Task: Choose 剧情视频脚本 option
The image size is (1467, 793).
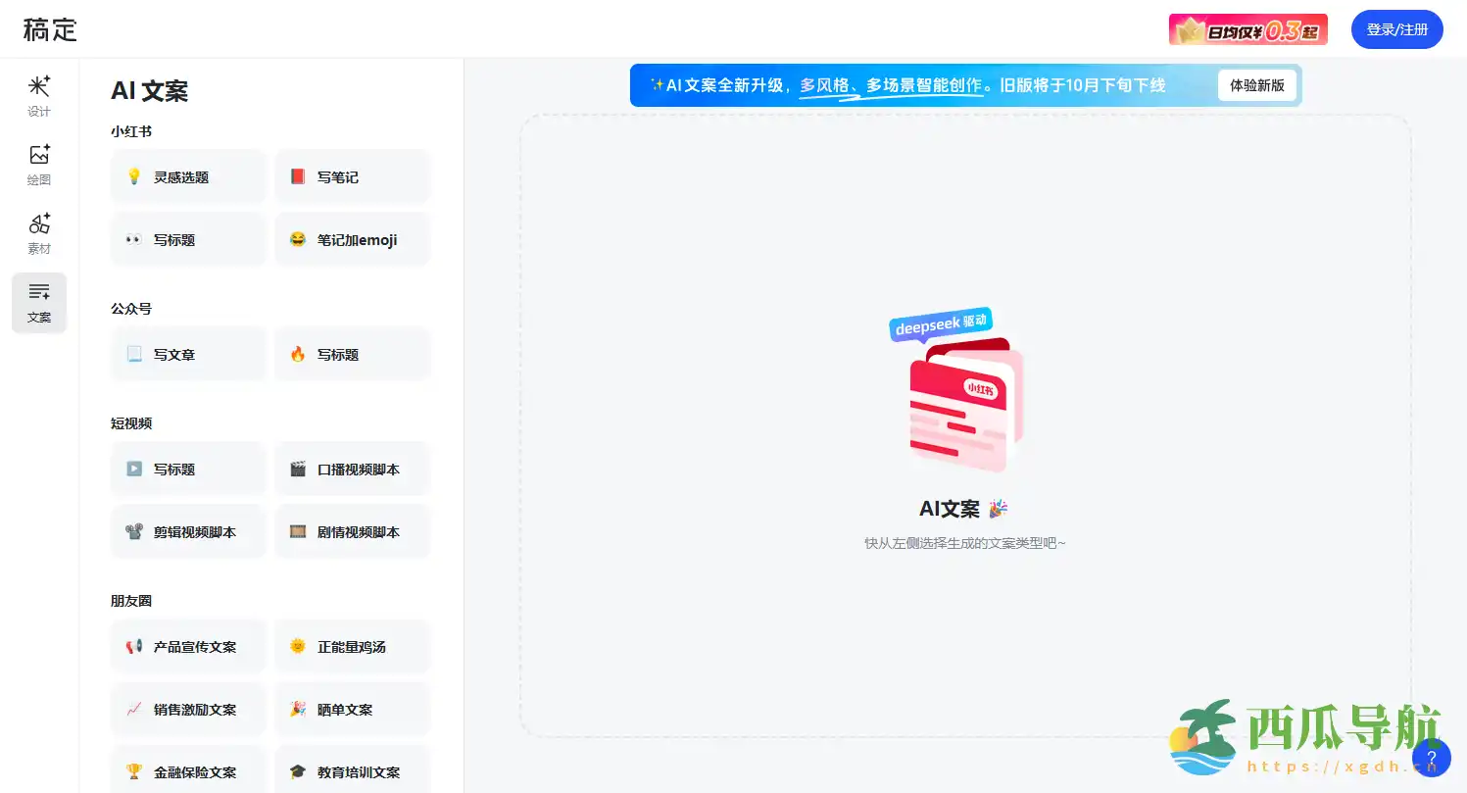Action: (x=352, y=532)
